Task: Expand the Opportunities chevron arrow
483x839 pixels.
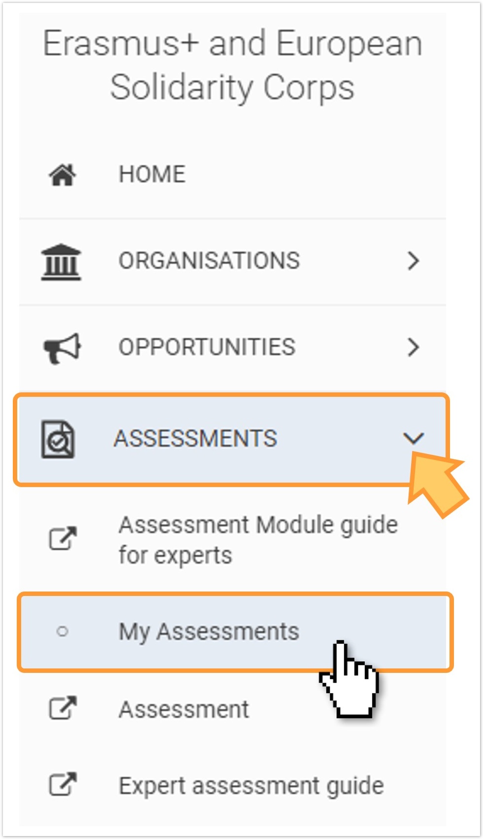Action: (414, 348)
